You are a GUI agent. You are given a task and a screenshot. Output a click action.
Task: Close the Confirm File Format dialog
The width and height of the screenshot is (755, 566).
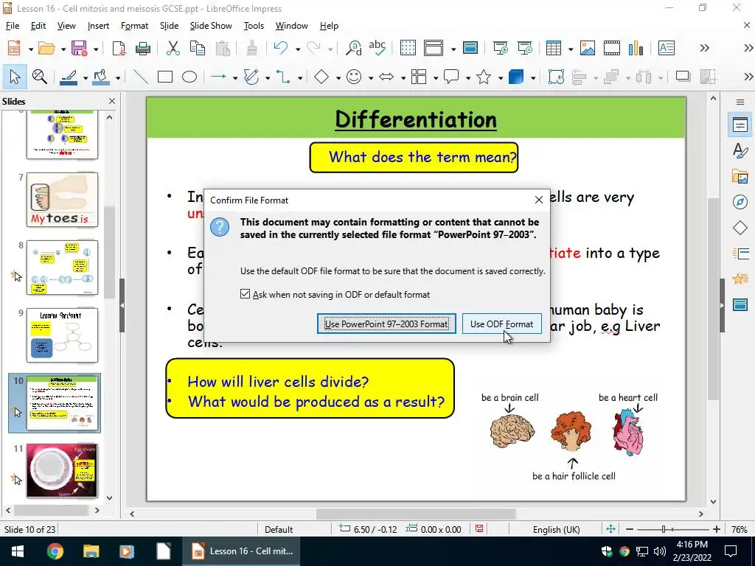point(539,200)
